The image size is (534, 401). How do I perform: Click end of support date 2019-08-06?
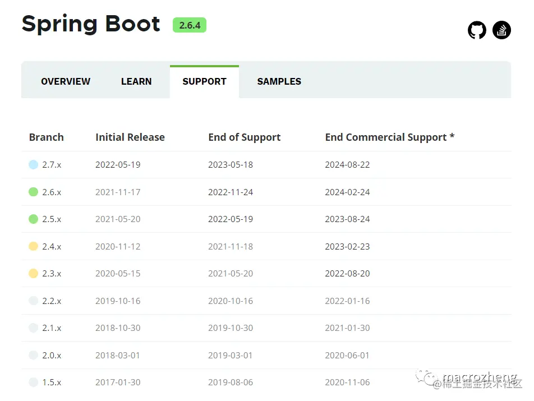[231, 382]
